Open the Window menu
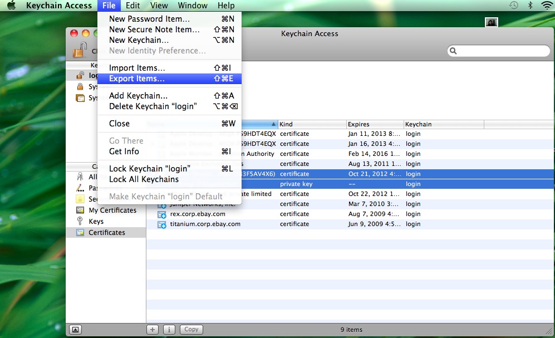 point(193,6)
